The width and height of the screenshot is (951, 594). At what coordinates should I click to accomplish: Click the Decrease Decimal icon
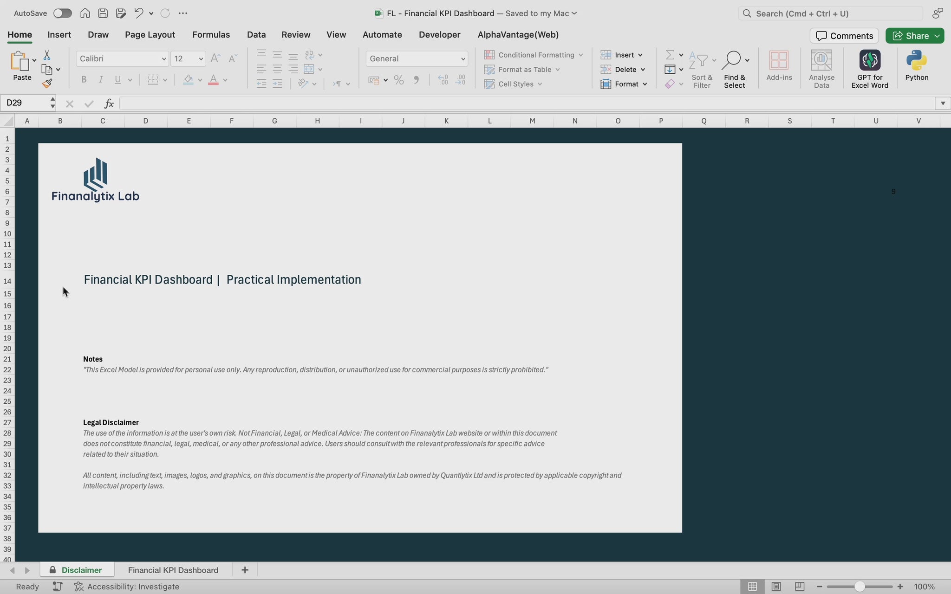[460, 80]
